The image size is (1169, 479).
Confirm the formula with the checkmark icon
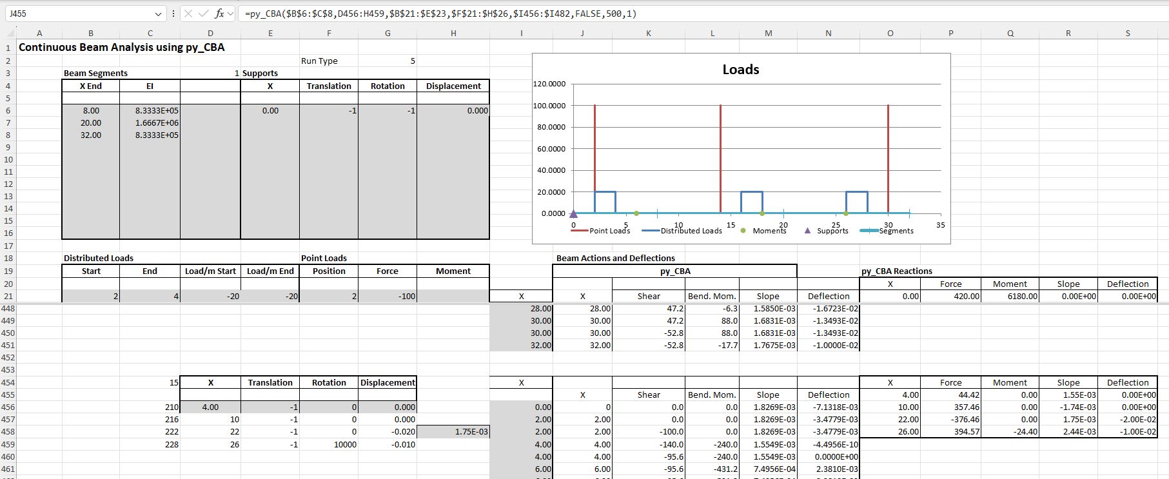click(204, 14)
